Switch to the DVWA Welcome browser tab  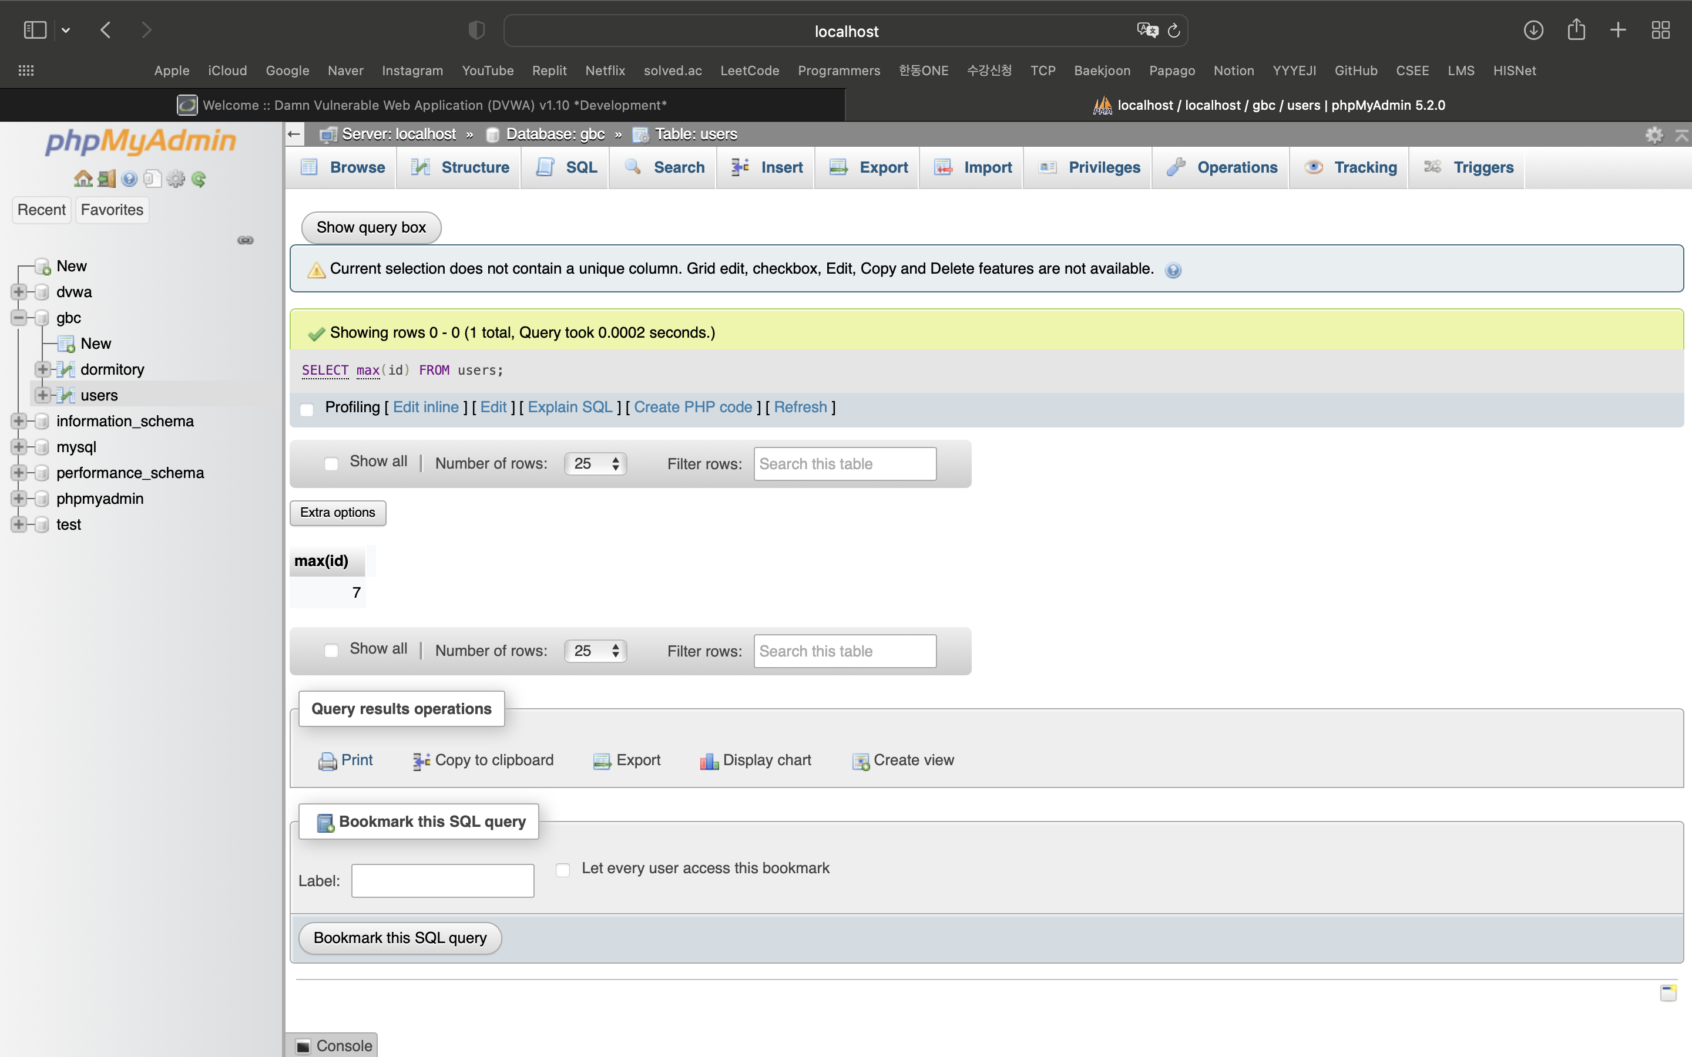click(422, 105)
